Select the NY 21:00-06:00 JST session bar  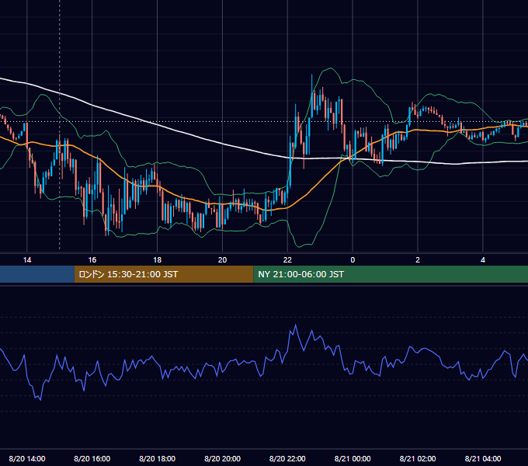tap(391, 274)
